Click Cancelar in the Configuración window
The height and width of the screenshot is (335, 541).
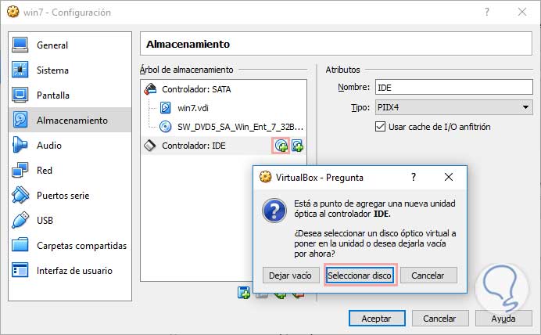tap(440, 319)
